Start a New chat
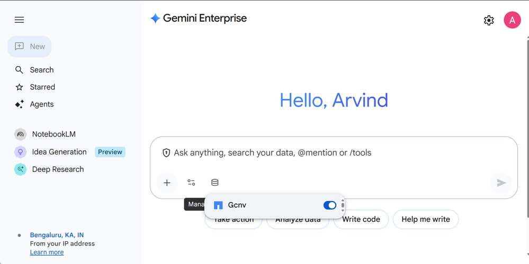Viewport: 529px width, 264px height. (x=30, y=47)
